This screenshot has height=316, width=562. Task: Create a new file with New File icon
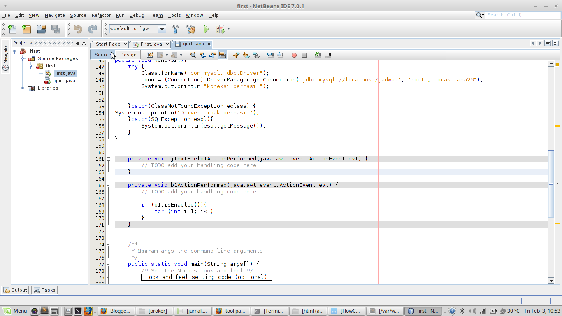[12, 29]
